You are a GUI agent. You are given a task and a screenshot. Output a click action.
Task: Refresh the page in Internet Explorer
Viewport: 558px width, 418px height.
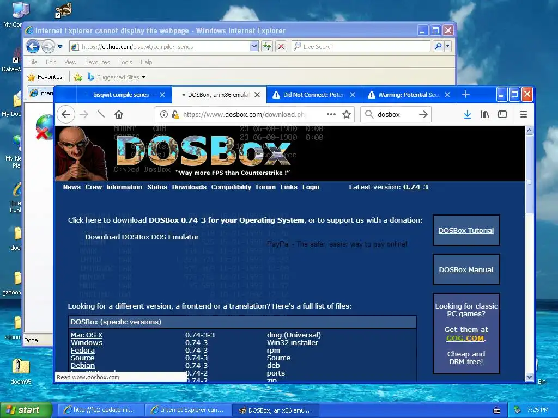[x=267, y=47]
